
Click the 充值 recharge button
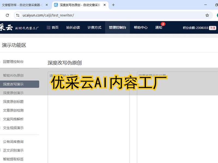pos(213,28)
